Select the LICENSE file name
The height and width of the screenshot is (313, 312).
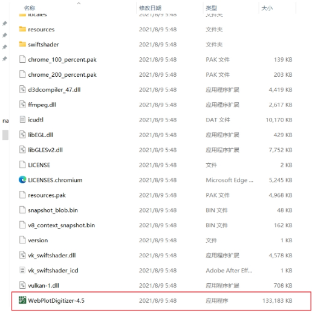pos(39,165)
